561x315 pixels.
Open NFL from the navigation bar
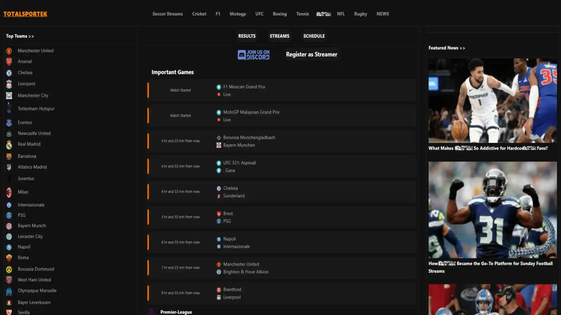(x=341, y=14)
